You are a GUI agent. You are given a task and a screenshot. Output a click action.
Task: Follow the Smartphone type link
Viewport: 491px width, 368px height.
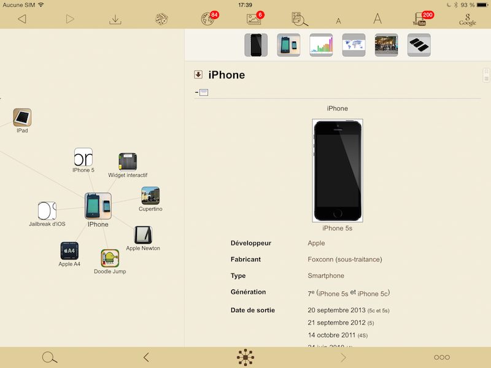coord(326,275)
